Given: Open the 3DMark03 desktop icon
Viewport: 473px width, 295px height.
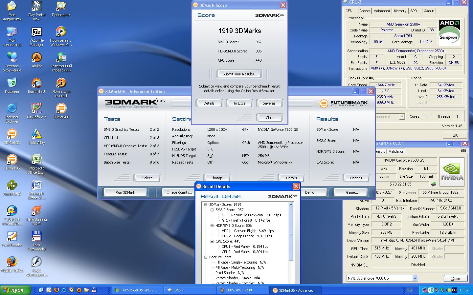Looking at the screenshot, I should pyautogui.click(x=12, y=136).
